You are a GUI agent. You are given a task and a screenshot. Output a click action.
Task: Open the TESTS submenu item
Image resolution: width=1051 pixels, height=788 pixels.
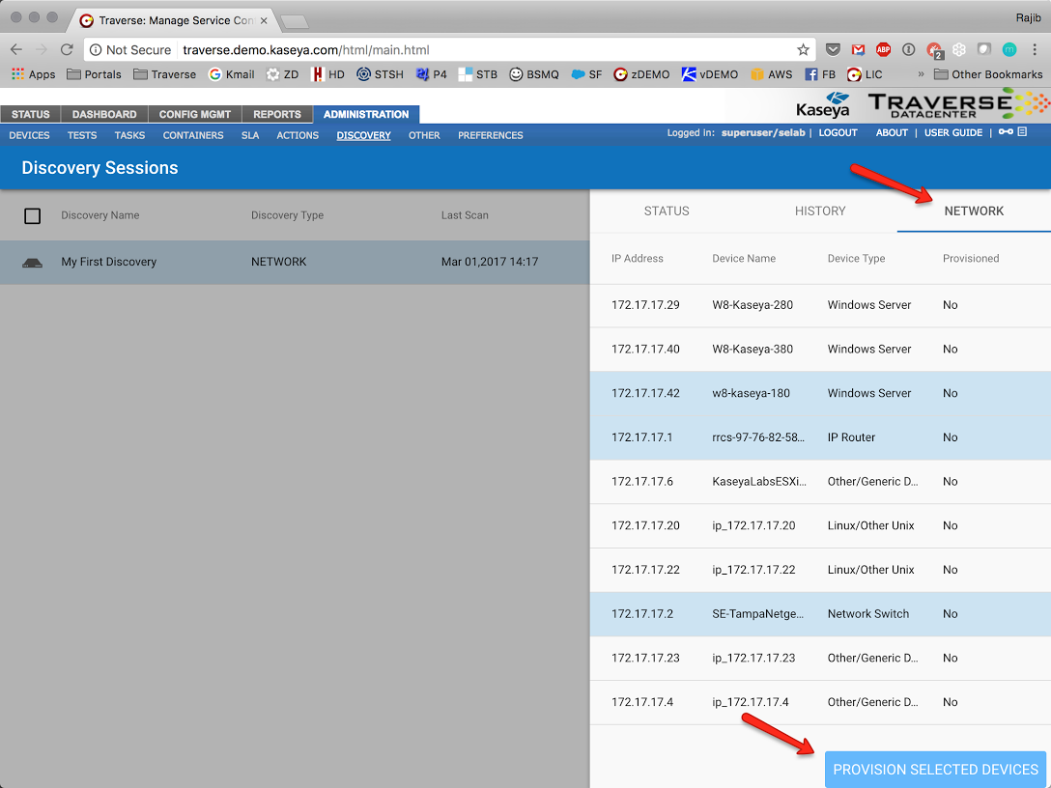coord(82,135)
